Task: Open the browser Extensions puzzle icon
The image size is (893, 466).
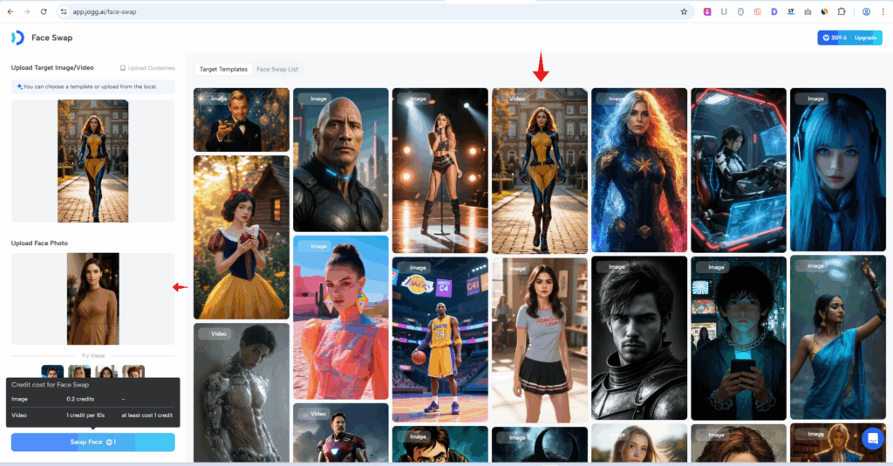Action: pos(842,12)
